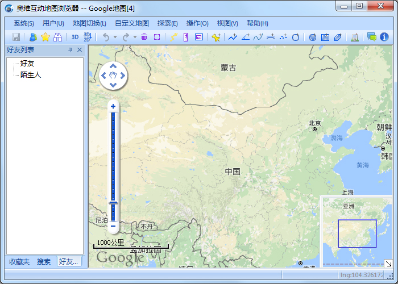Viewport: 398px width, 284px height.
Task: Click the save floppy disk icon
Action: [x=16, y=37]
